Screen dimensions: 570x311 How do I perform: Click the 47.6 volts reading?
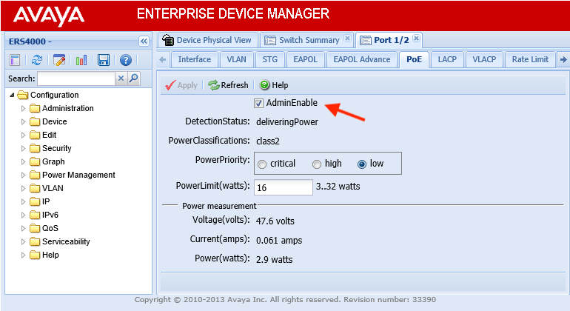click(x=275, y=221)
